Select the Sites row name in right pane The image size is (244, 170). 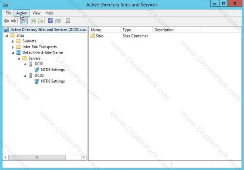100,36
